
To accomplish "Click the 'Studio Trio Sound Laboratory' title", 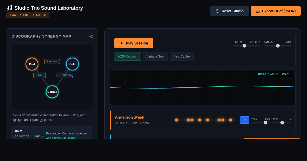I will (x=49, y=8).
